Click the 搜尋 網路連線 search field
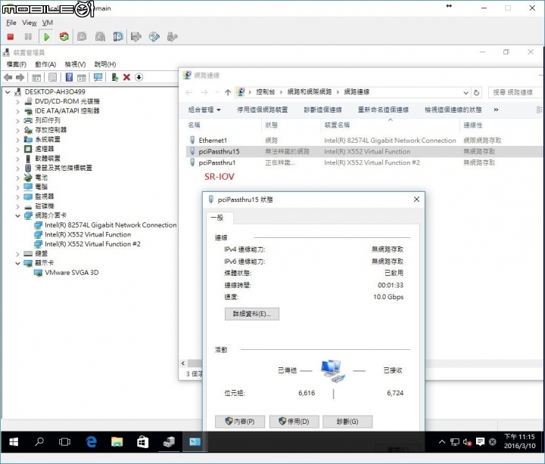Screen dimensions: 545x464 click(515, 92)
